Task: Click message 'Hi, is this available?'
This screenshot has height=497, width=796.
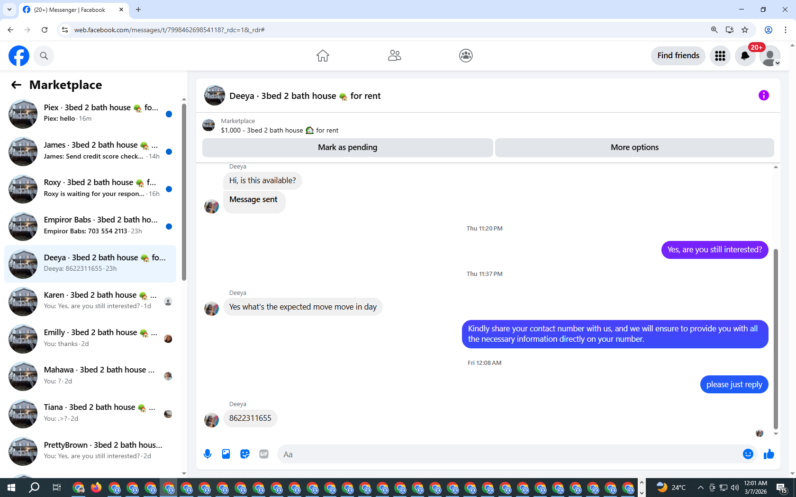Action: pos(262,181)
